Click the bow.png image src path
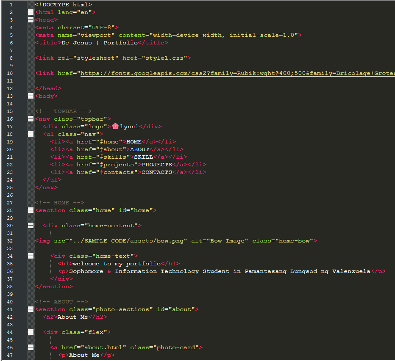395x361 pixels. (128, 241)
